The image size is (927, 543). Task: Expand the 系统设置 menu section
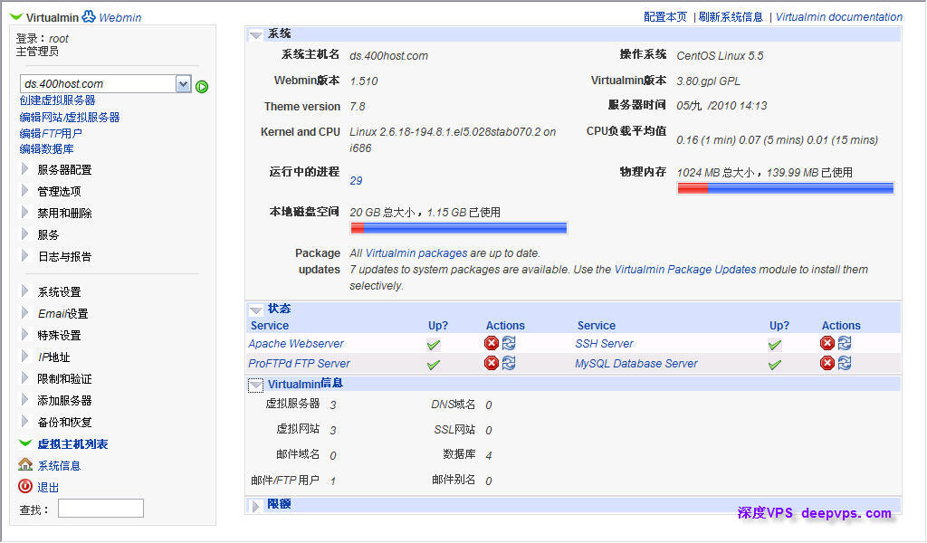[x=24, y=291]
